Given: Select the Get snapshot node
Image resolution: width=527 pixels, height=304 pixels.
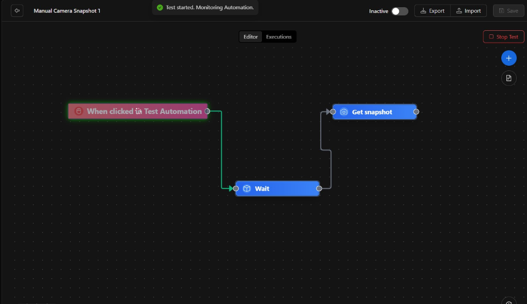Looking at the screenshot, I should coord(375,112).
